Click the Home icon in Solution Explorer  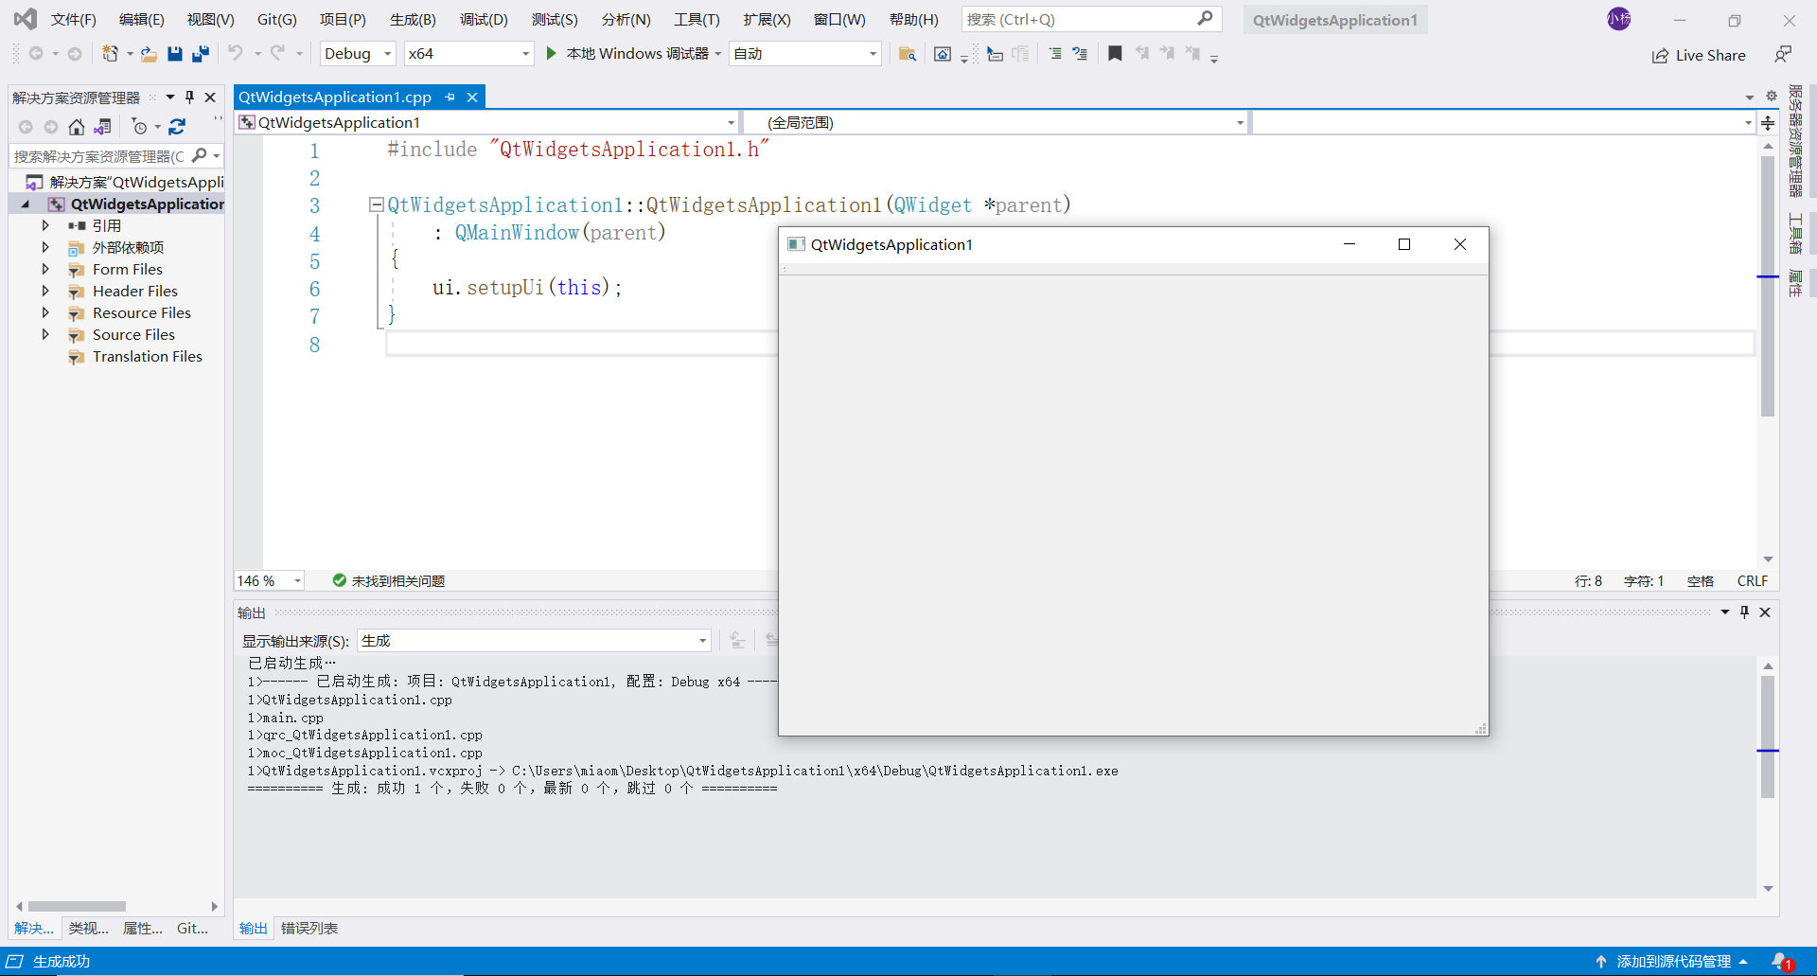pyautogui.click(x=77, y=127)
